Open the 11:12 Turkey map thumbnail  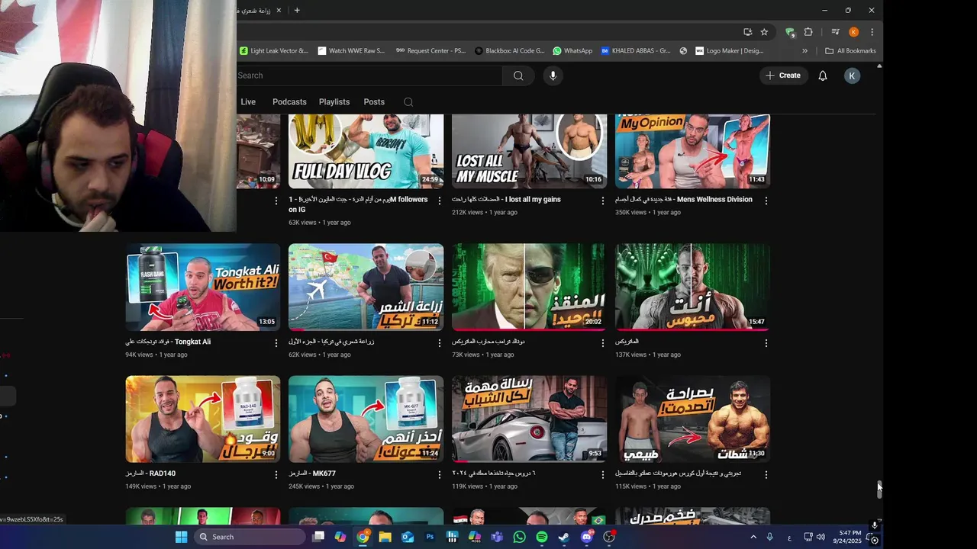(x=366, y=287)
